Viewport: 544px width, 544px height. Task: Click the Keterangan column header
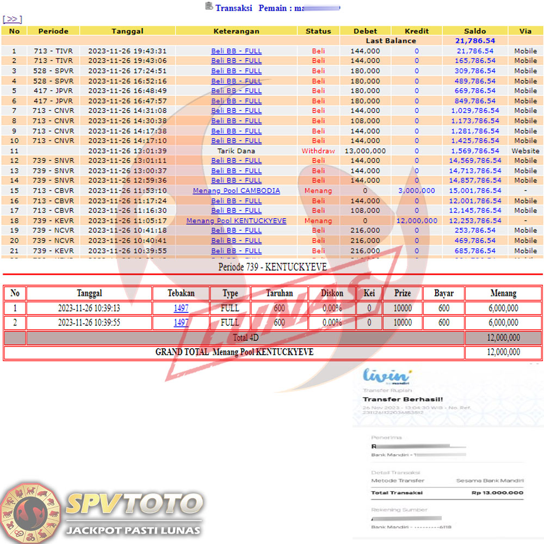click(x=236, y=31)
